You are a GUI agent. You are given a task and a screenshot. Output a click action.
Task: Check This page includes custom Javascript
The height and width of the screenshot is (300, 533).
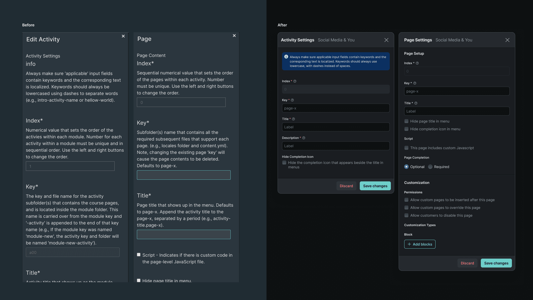[406, 148]
